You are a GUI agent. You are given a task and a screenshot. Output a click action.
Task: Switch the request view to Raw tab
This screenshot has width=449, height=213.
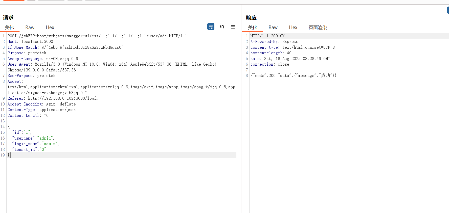[x=30, y=27]
